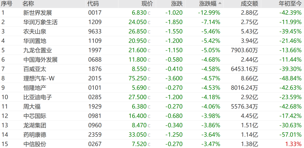Click the 年初至今 column header
Viewport: 304px width, 148px height.
click(x=290, y=3)
